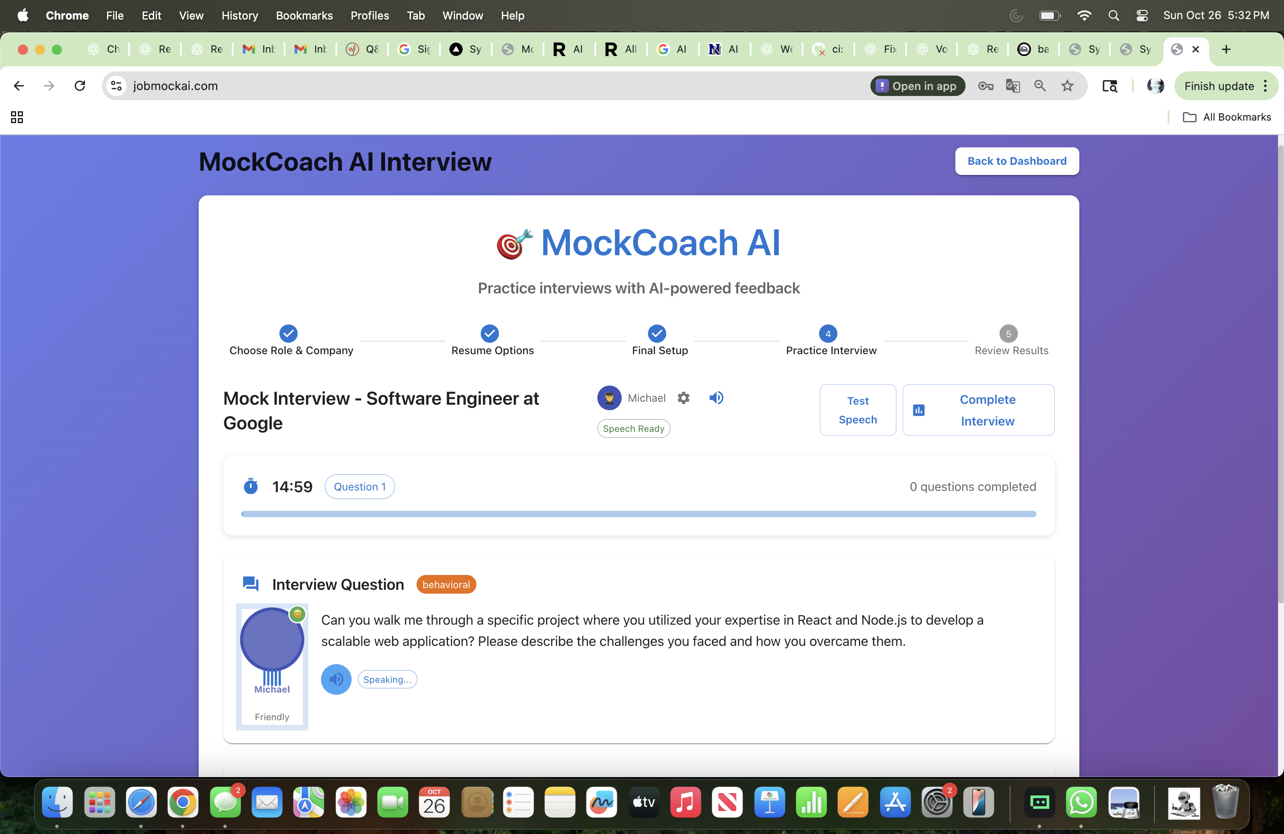Open site information via the tune icon

(116, 86)
